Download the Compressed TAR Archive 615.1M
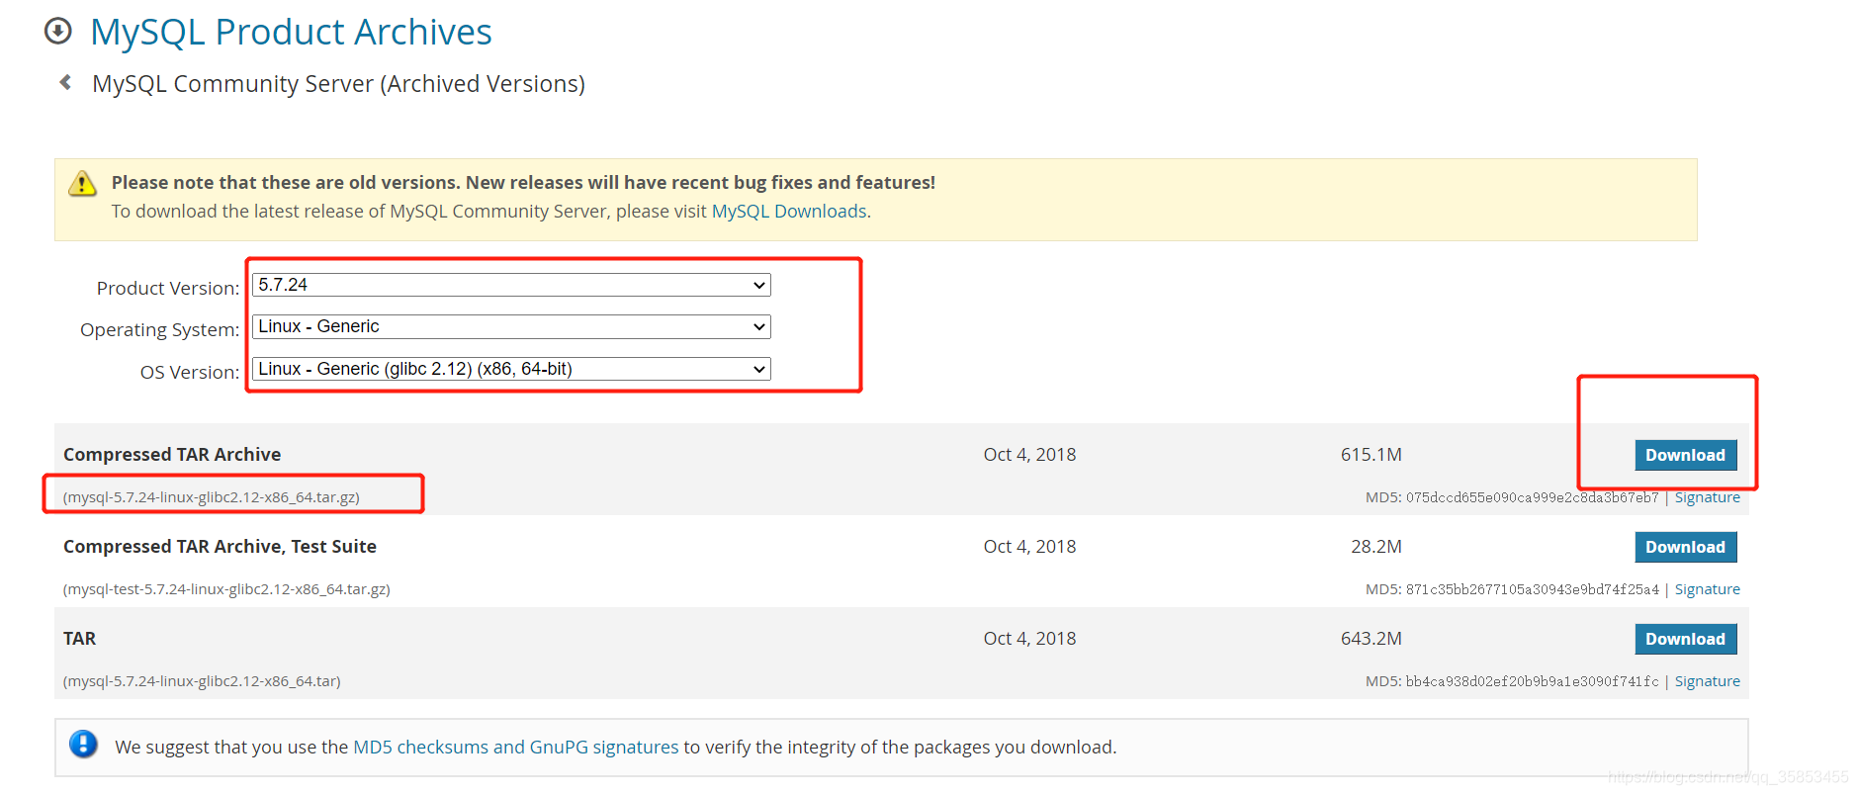This screenshot has height=795, width=1858. coord(1685,455)
